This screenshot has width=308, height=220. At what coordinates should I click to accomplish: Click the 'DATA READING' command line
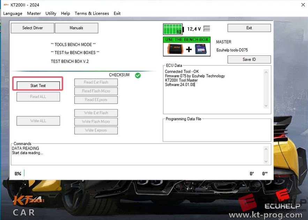click(x=25, y=149)
